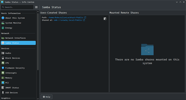Minimize the Info Centre window
The image size is (186, 100).
(x=177, y=2)
